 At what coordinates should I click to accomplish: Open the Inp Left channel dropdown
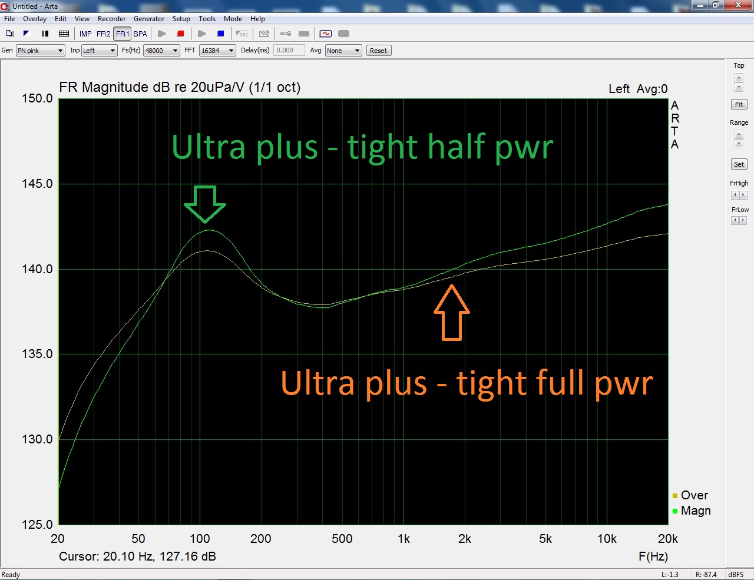click(x=100, y=51)
